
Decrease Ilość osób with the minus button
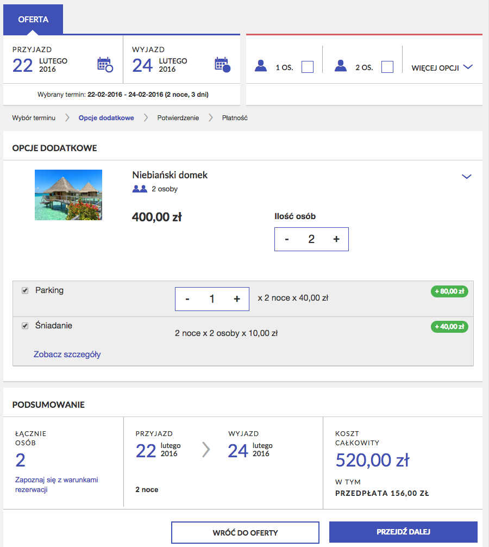[287, 239]
